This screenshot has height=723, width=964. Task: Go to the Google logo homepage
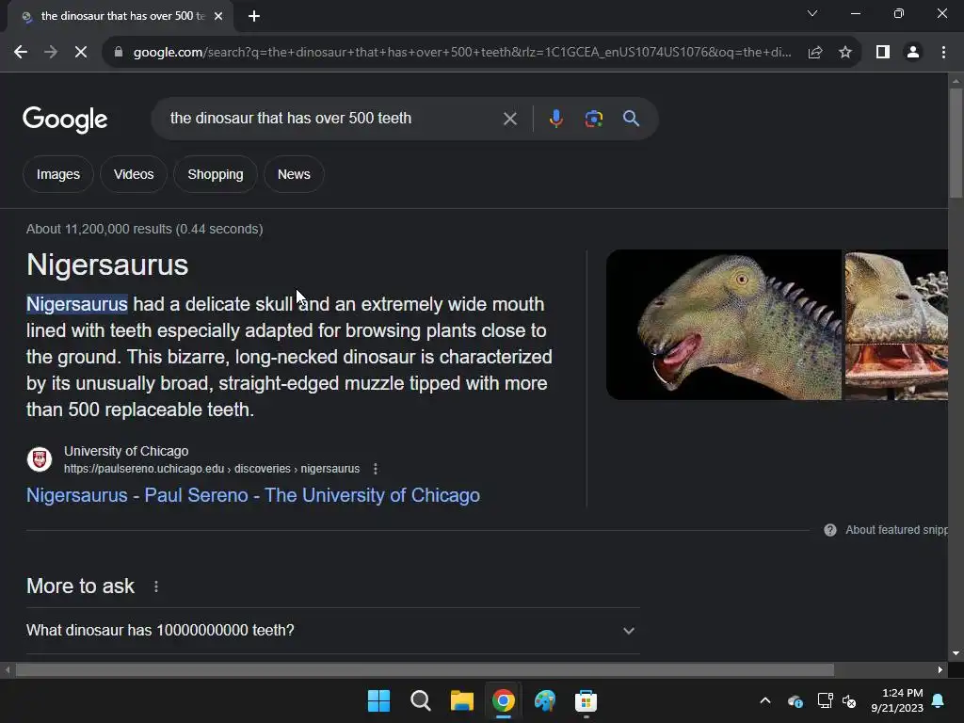[65, 120]
